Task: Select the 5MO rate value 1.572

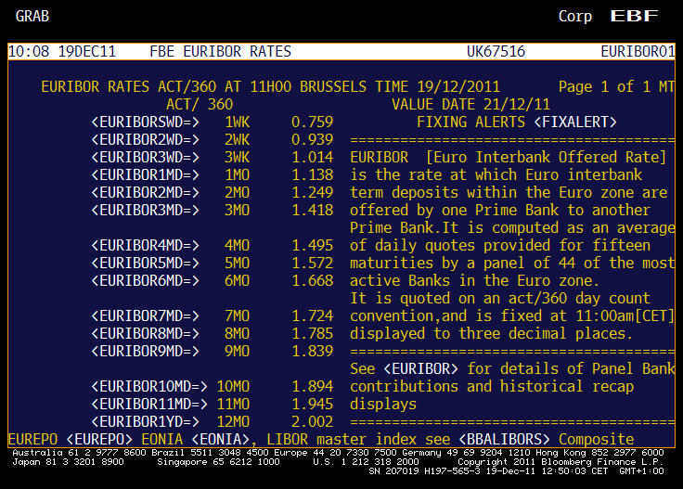Action: point(313,263)
